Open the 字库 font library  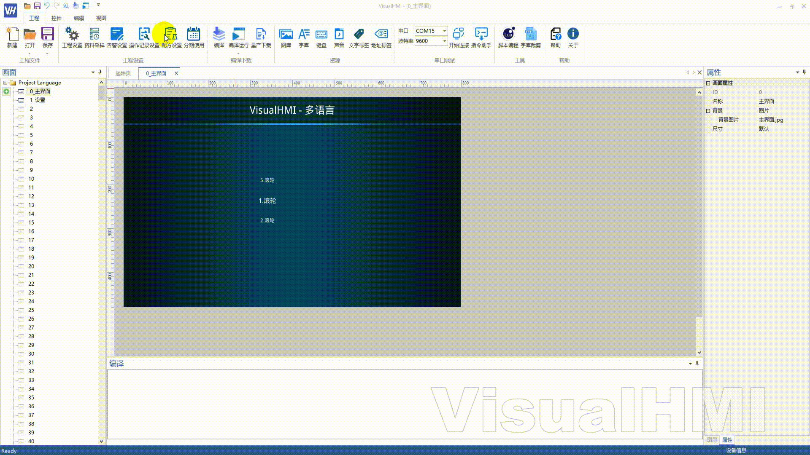tap(304, 37)
